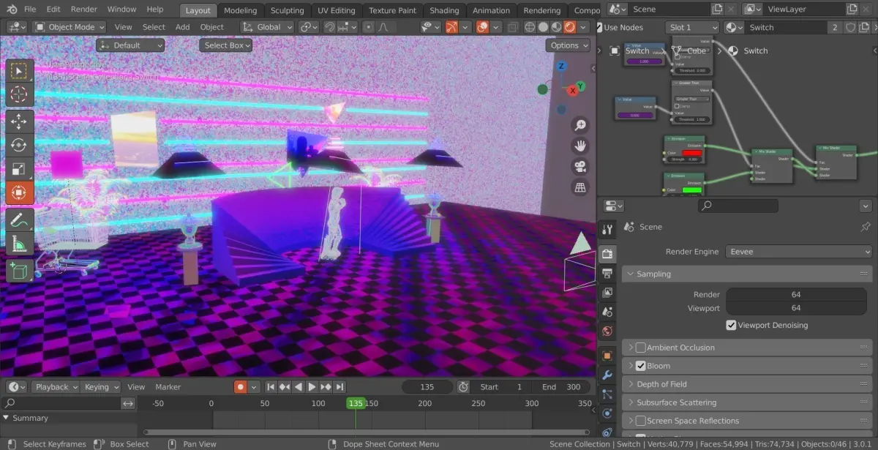Toggle viewport gizmos display

(x=452, y=27)
